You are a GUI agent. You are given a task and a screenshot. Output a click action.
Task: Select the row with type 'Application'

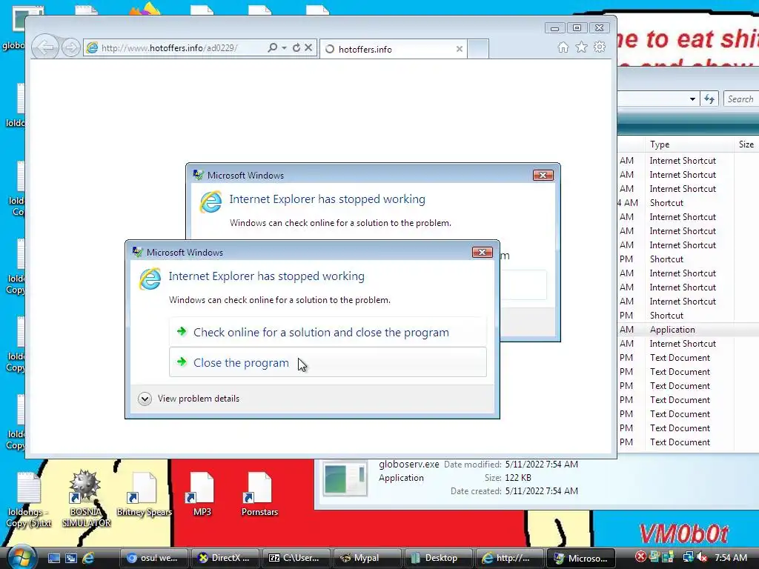[x=689, y=330]
